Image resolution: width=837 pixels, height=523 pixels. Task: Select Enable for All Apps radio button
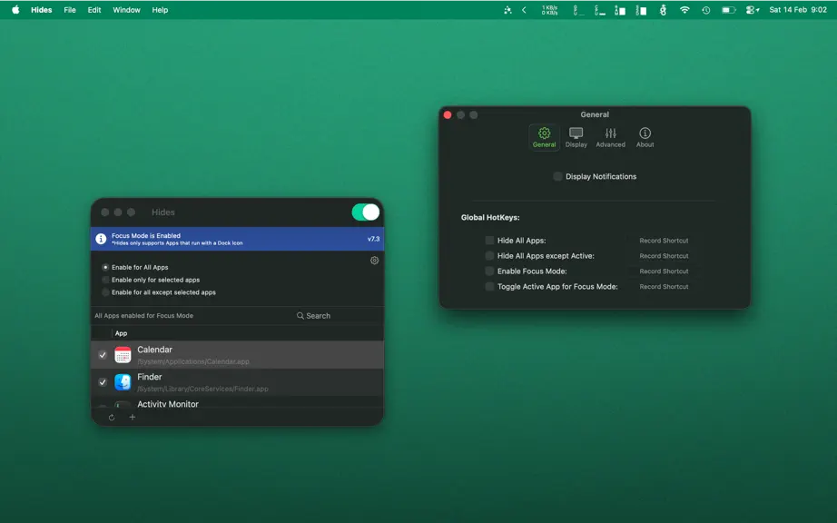(x=105, y=267)
